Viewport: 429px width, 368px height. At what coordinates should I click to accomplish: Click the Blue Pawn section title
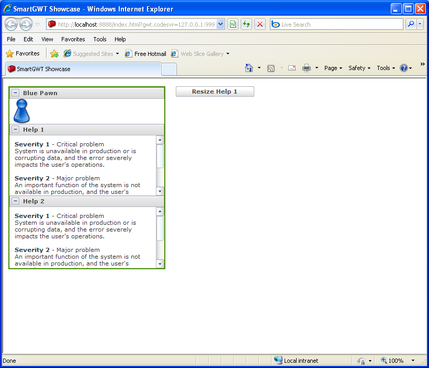coord(40,93)
